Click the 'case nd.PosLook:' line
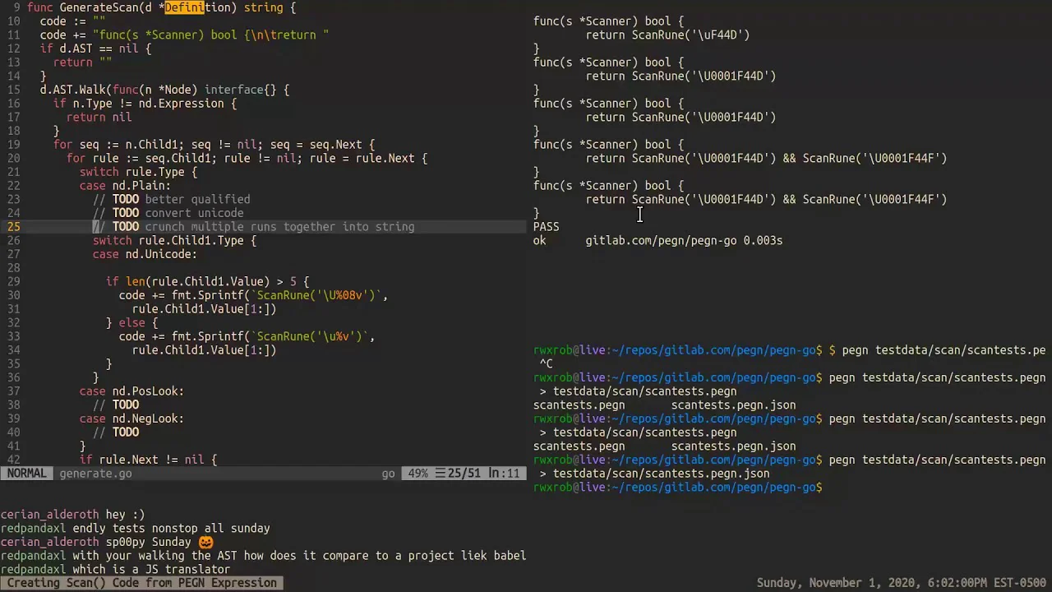The image size is (1052, 592). [131, 391]
